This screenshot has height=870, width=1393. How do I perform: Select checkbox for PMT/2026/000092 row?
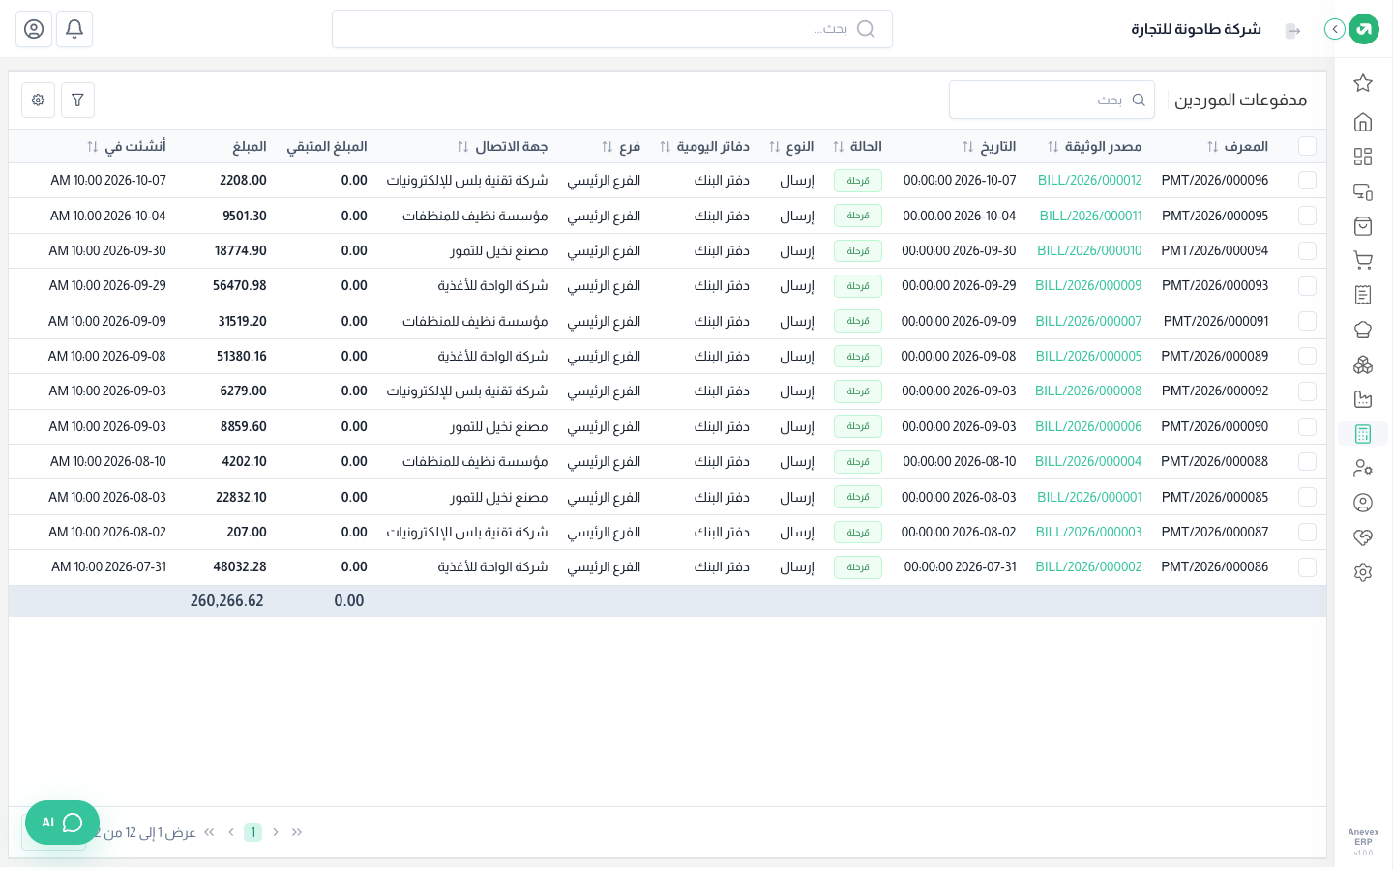1307,391
